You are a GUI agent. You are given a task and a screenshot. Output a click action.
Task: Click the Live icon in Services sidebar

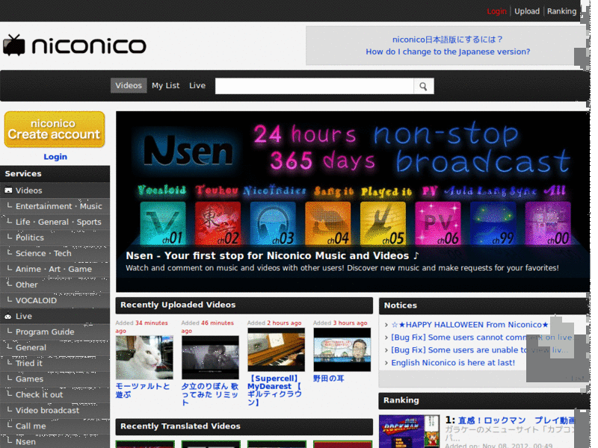coord(8,316)
